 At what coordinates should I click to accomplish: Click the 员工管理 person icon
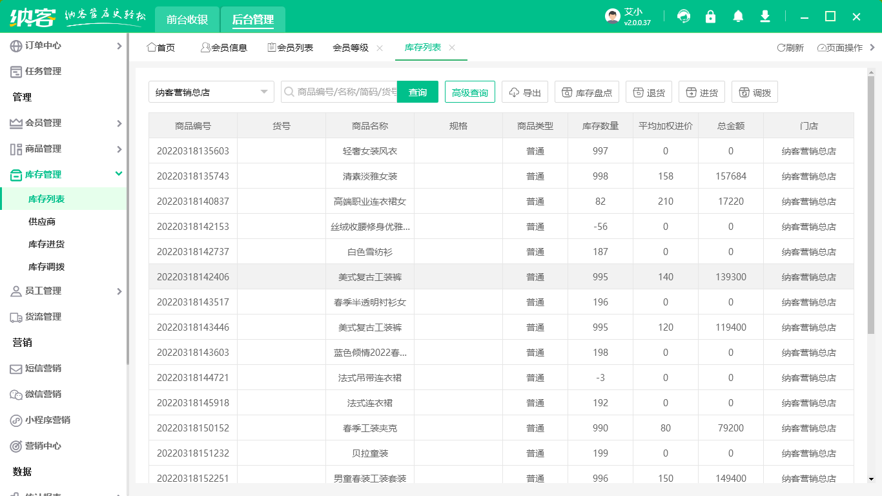pyautogui.click(x=16, y=291)
